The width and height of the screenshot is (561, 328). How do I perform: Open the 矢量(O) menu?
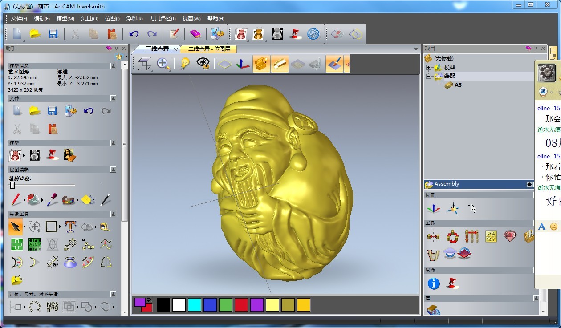click(x=89, y=19)
